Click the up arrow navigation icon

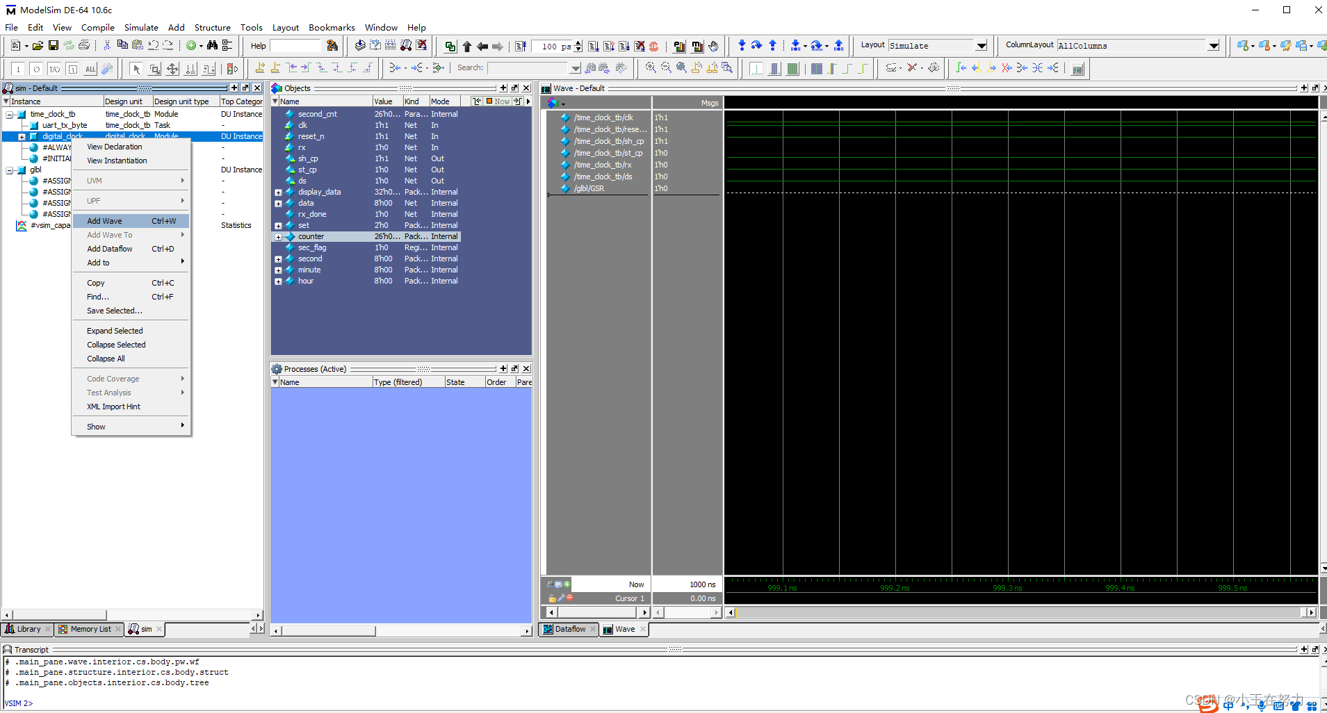coord(467,47)
